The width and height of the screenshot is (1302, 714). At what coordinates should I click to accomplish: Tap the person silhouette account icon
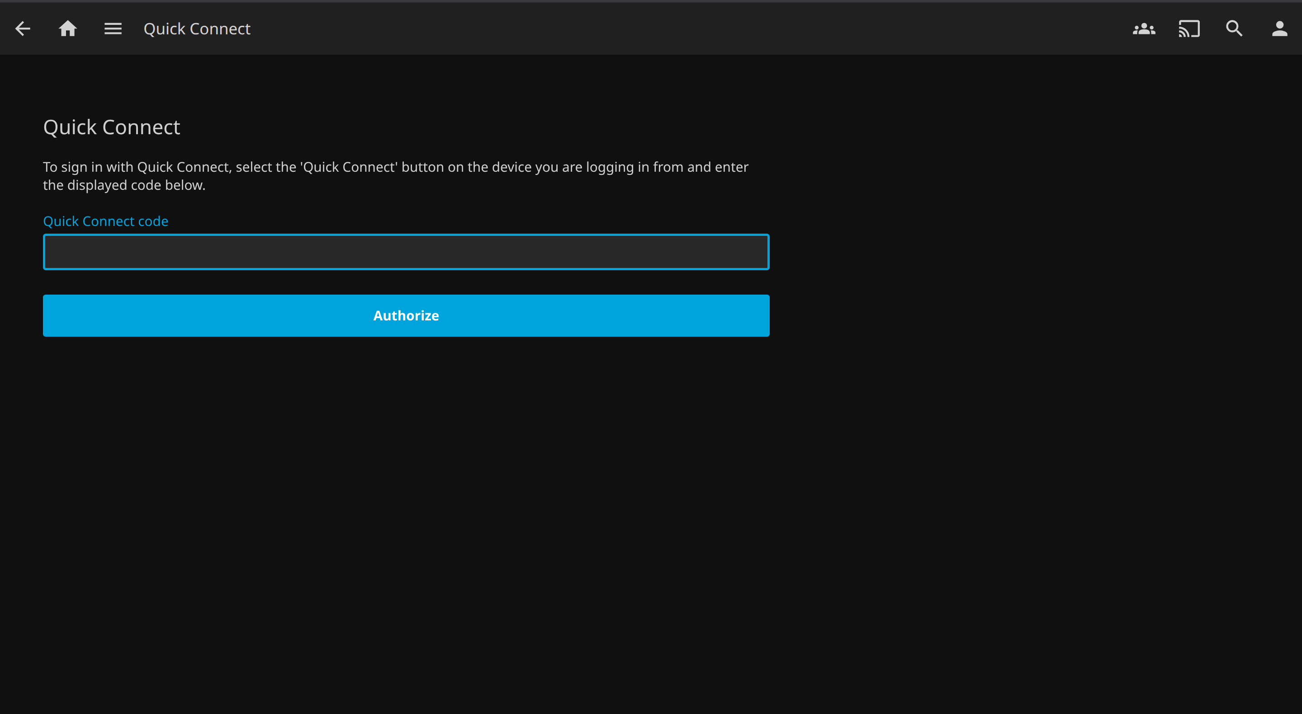[1279, 29]
